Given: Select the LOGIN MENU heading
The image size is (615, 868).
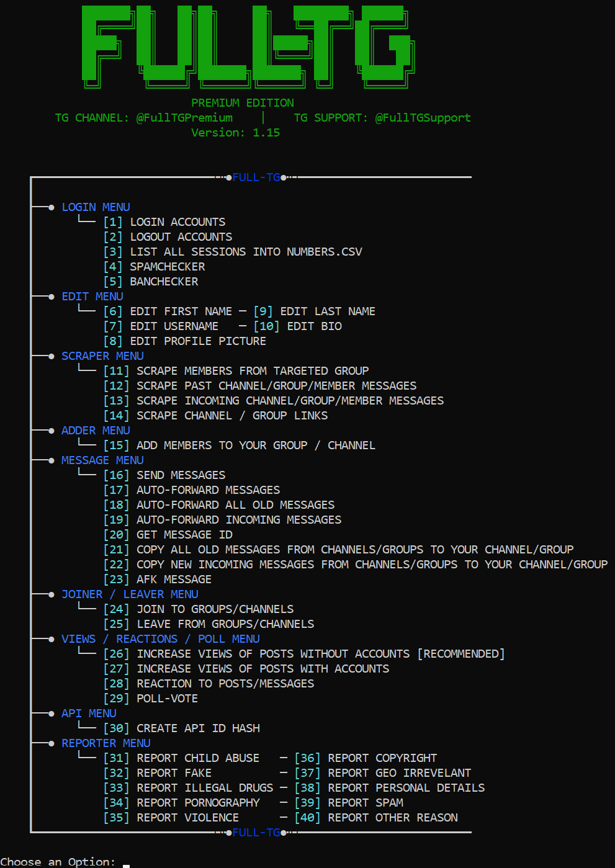Looking at the screenshot, I should click(x=96, y=207).
